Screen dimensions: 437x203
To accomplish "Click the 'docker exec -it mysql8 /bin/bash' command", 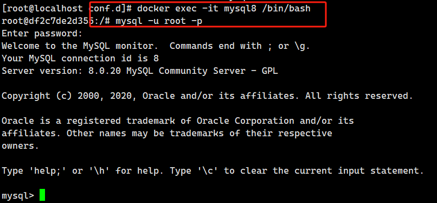I will pyautogui.click(x=223, y=8).
